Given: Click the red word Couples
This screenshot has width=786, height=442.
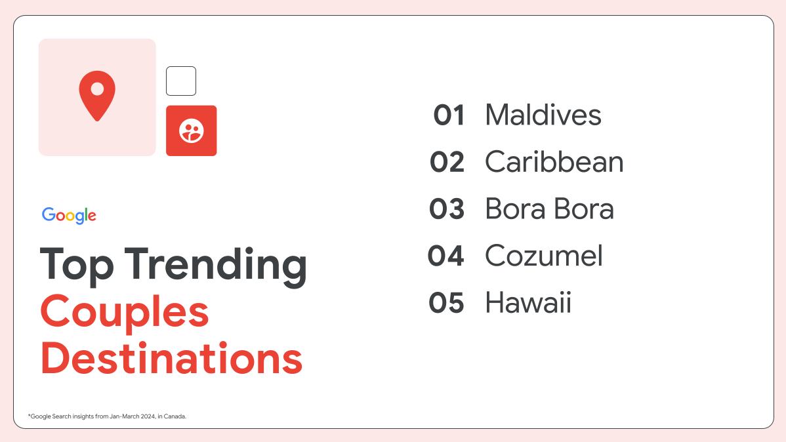Looking at the screenshot, I should click(125, 311).
